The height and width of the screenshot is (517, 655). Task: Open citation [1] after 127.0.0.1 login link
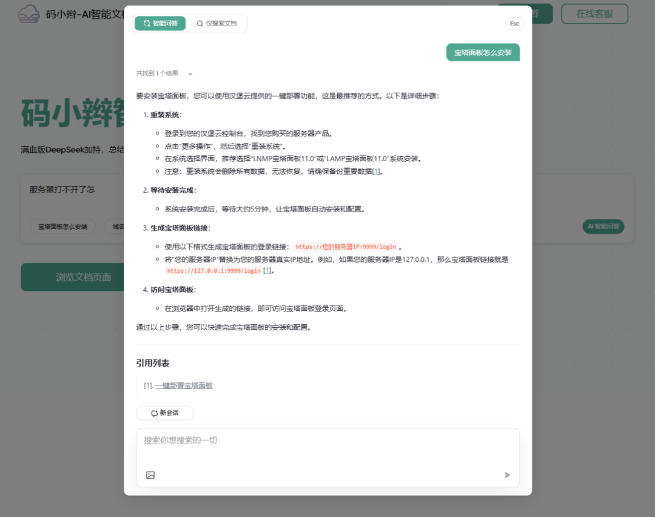click(x=267, y=271)
